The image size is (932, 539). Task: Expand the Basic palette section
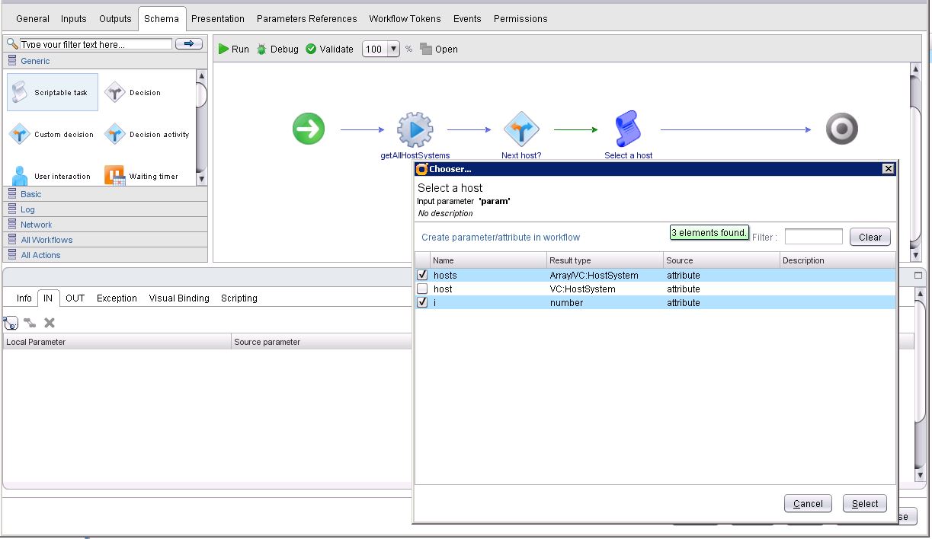click(31, 194)
